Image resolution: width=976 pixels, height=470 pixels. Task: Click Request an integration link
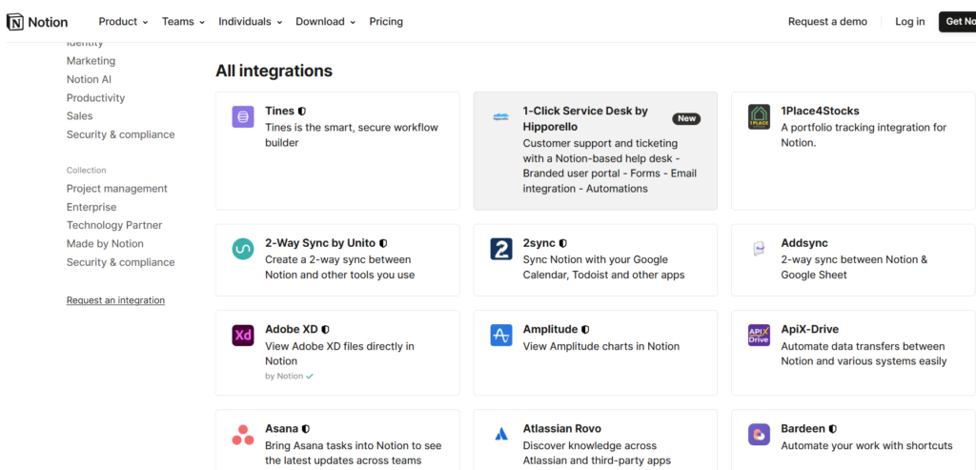coord(115,300)
